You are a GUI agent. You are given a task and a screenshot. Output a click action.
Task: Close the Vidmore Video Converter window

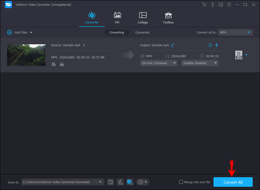point(253,5)
